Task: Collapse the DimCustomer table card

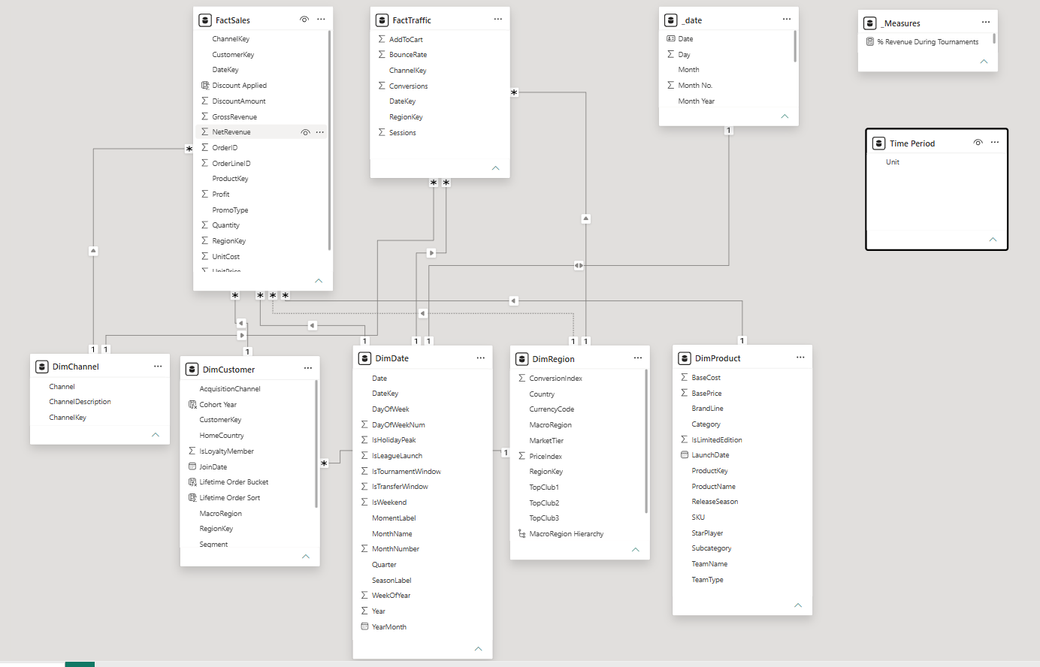Action: pos(306,557)
